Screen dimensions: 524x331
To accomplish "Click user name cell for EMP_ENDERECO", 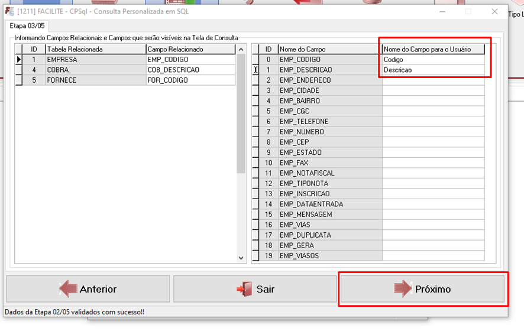I will coord(433,80).
